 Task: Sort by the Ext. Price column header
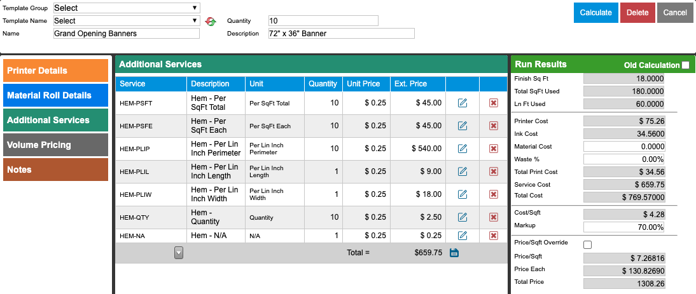[x=418, y=84]
